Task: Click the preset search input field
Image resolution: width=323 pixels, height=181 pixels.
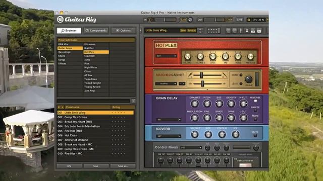Action: (x=94, y=101)
